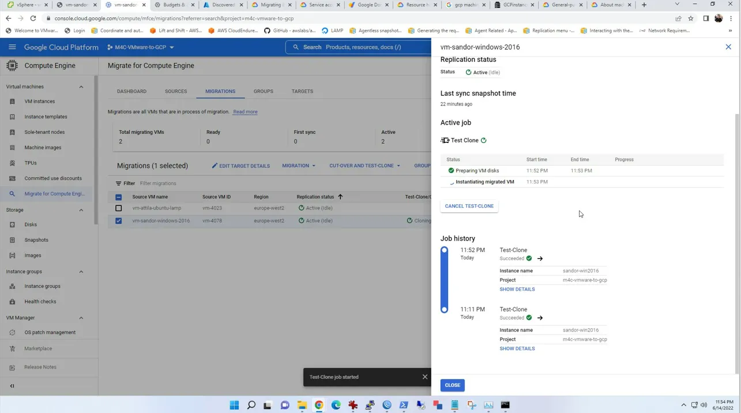Image resolution: width=741 pixels, height=413 pixels.
Task: Click the vm-sandor-windows-2016 table row name
Action: click(161, 220)
